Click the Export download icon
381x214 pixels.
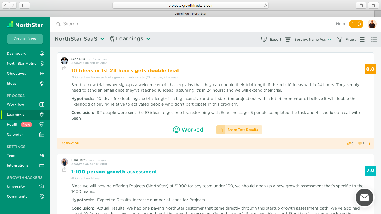[264, 39]
